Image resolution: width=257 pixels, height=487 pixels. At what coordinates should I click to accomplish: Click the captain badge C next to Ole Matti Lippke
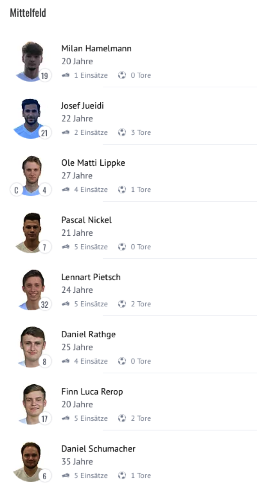click(16, 190)
